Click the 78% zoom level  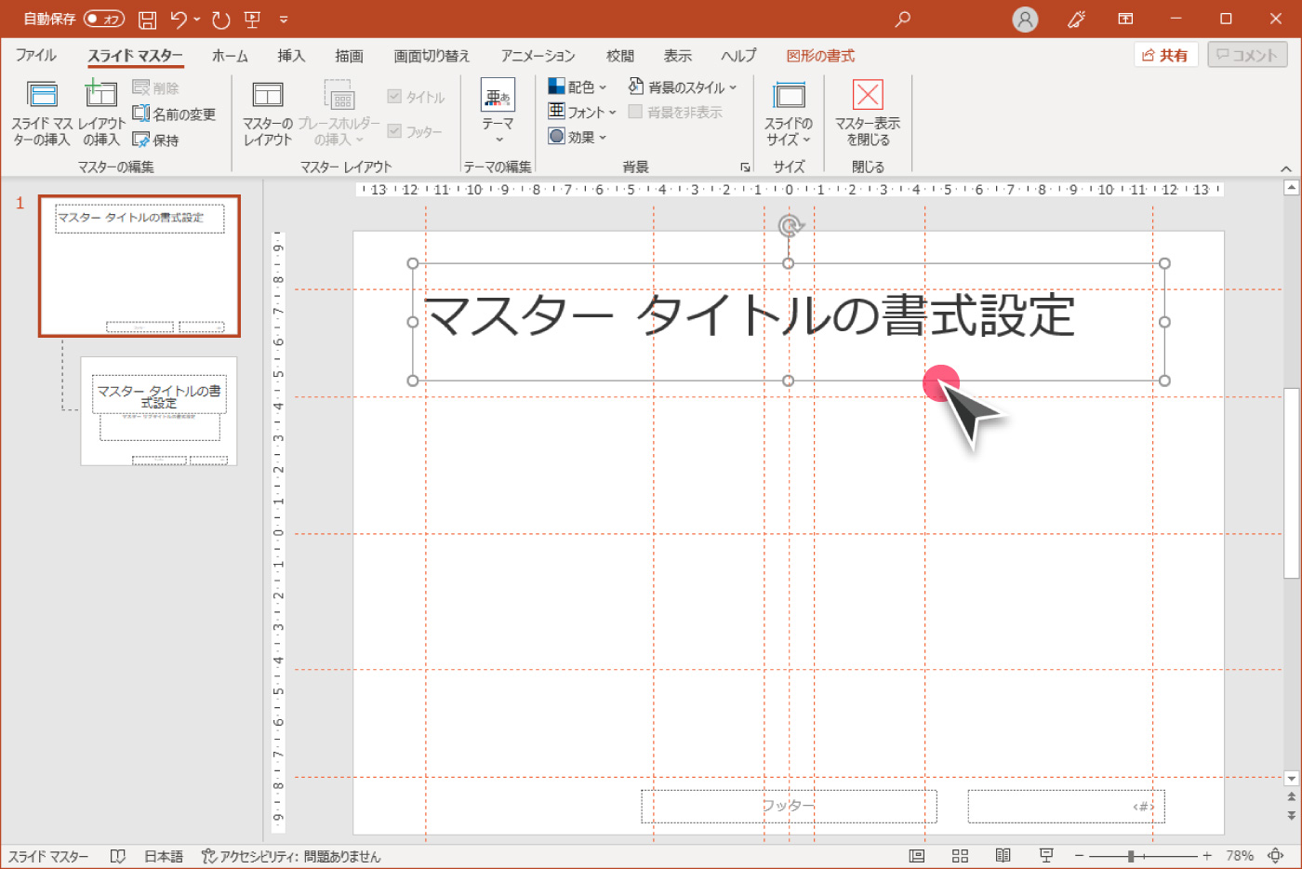pyautogui.click(x=1239, y=855)
